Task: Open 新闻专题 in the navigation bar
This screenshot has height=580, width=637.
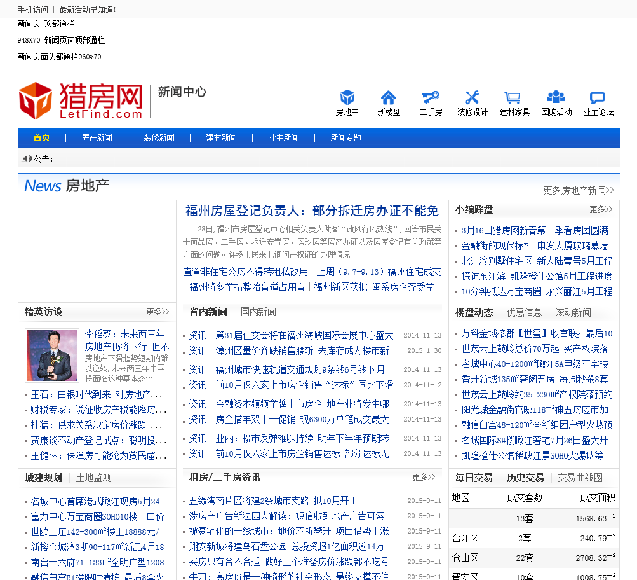Action: [345, 137]
